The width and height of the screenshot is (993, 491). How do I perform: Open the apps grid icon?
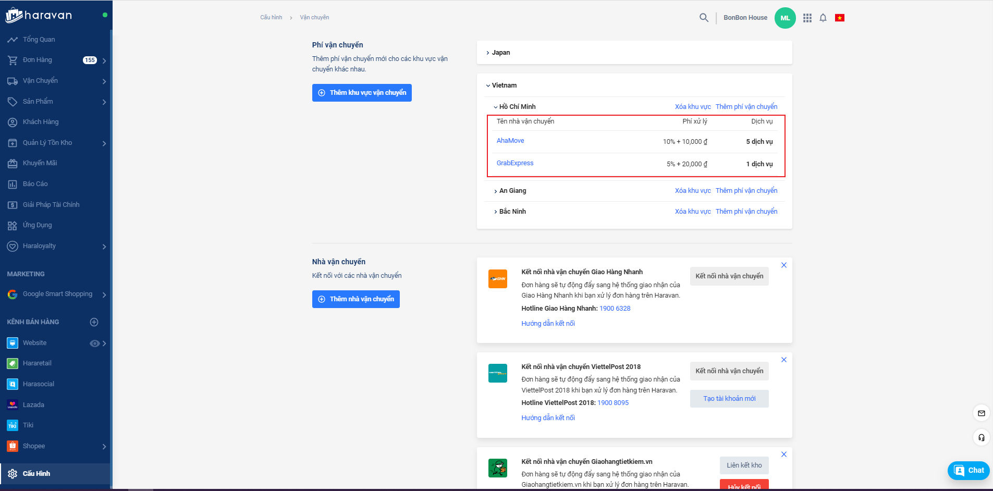(807, 18)
